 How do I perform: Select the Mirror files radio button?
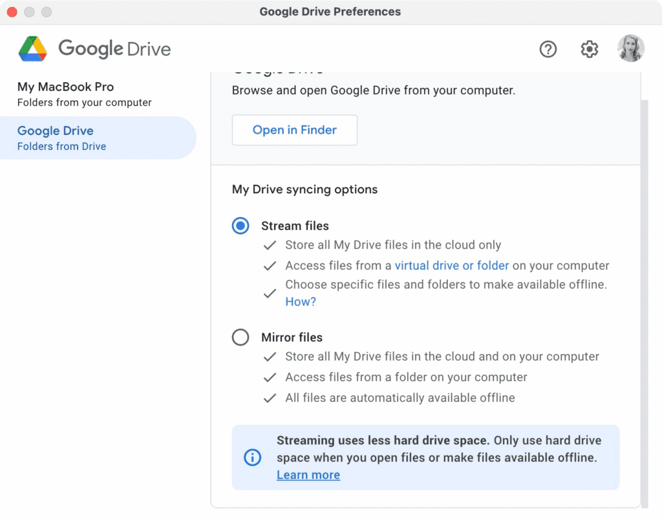[x=240, y=337]
